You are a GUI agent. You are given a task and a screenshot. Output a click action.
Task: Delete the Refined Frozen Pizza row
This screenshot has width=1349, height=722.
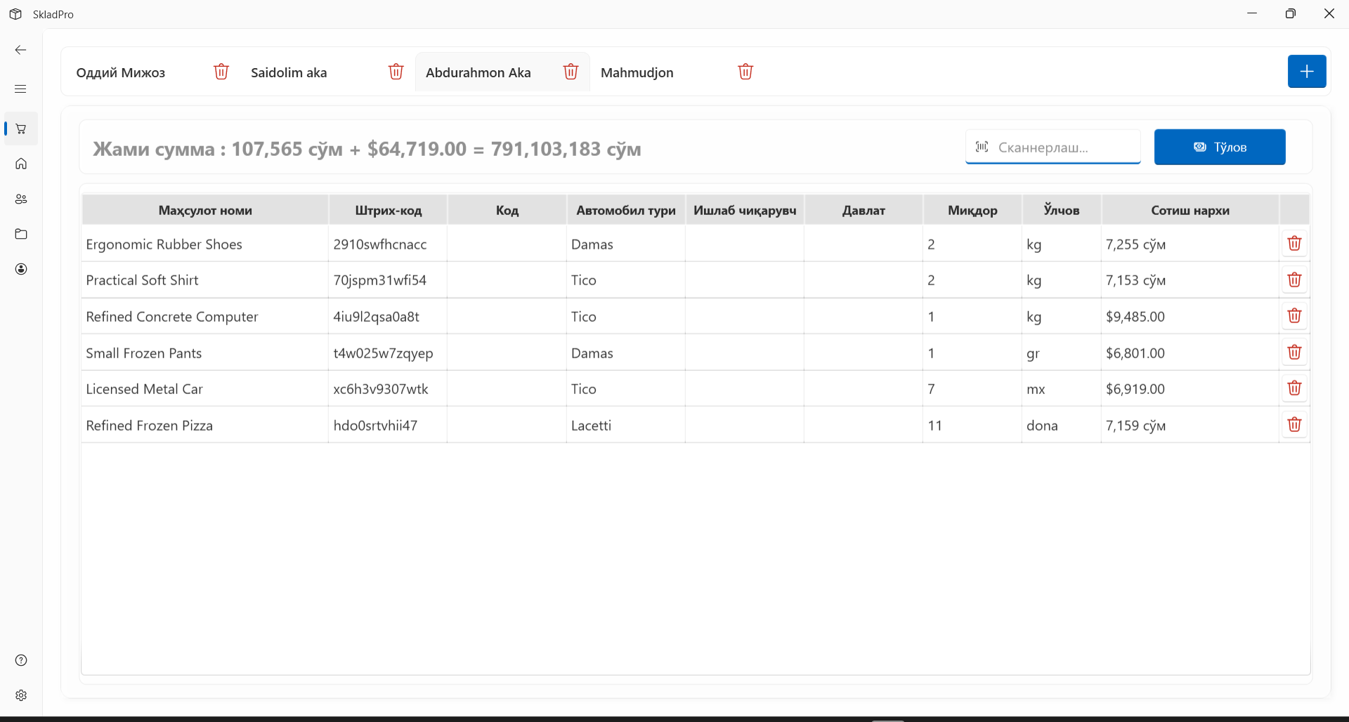point(1294,425)
